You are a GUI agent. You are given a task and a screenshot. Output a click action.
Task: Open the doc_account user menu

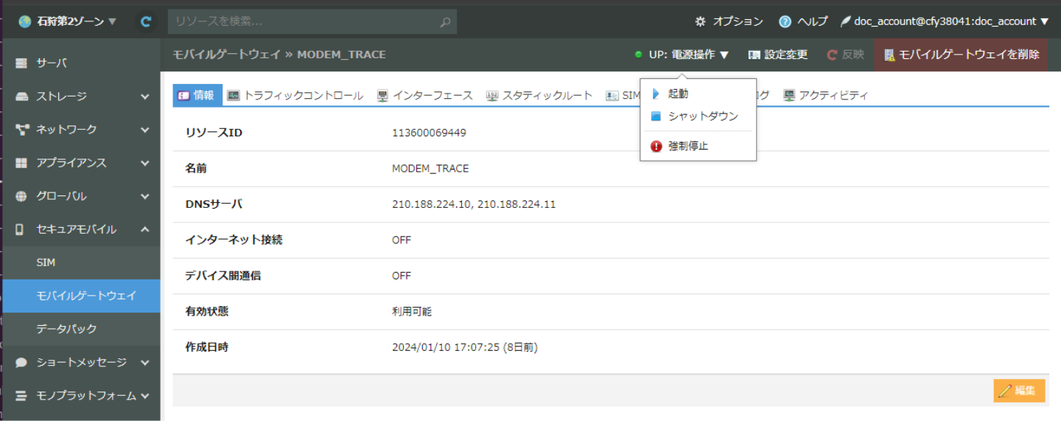tap(950, 21)
